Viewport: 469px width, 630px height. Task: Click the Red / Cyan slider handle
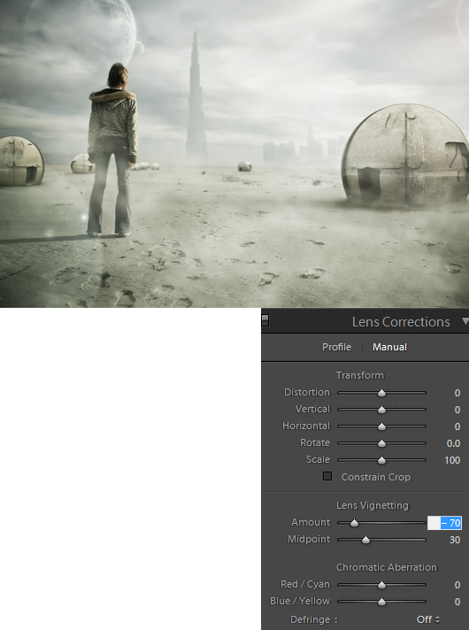click(x=381, y=585)
